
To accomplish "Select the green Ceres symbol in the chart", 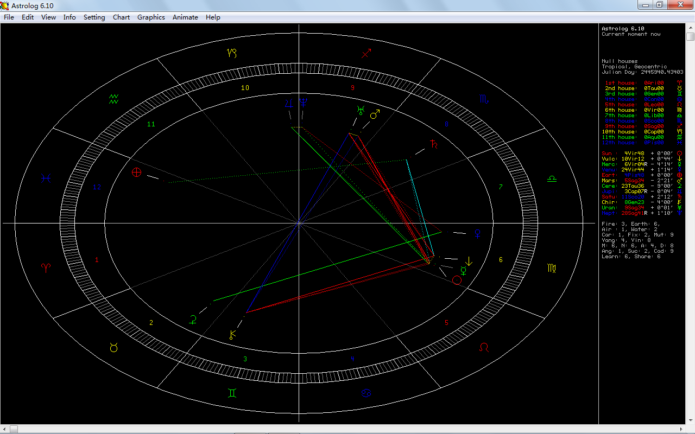I will click(193, 319).
